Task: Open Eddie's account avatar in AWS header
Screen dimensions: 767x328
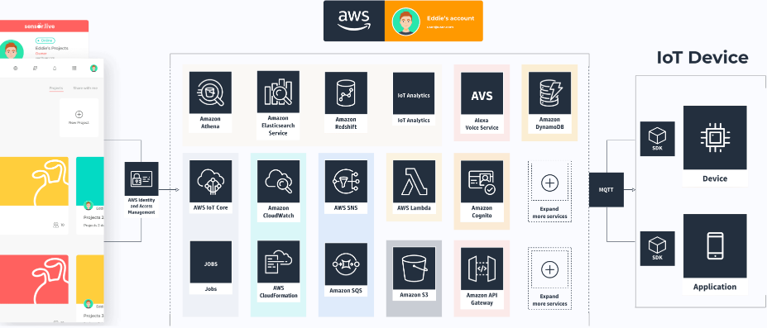Action: click(x=405, y=22)
